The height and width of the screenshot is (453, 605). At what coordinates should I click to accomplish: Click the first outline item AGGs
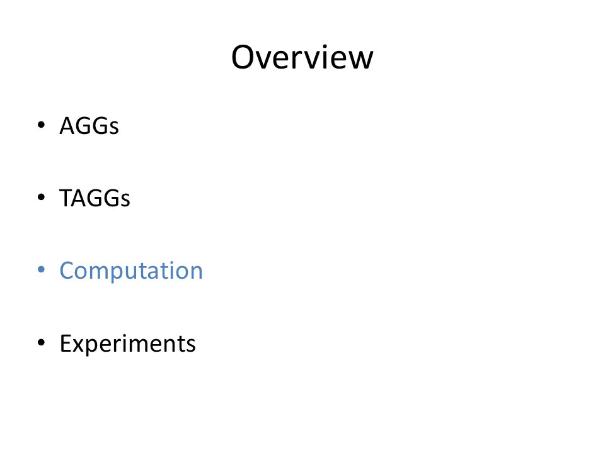point(89,126)
